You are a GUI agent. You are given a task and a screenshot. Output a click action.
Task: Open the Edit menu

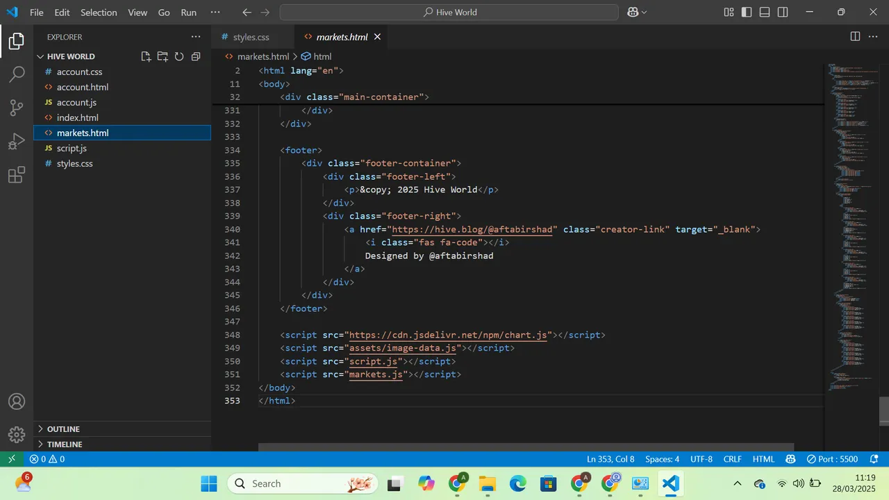62,12
